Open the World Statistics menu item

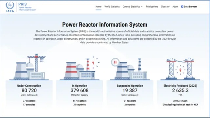112,7
